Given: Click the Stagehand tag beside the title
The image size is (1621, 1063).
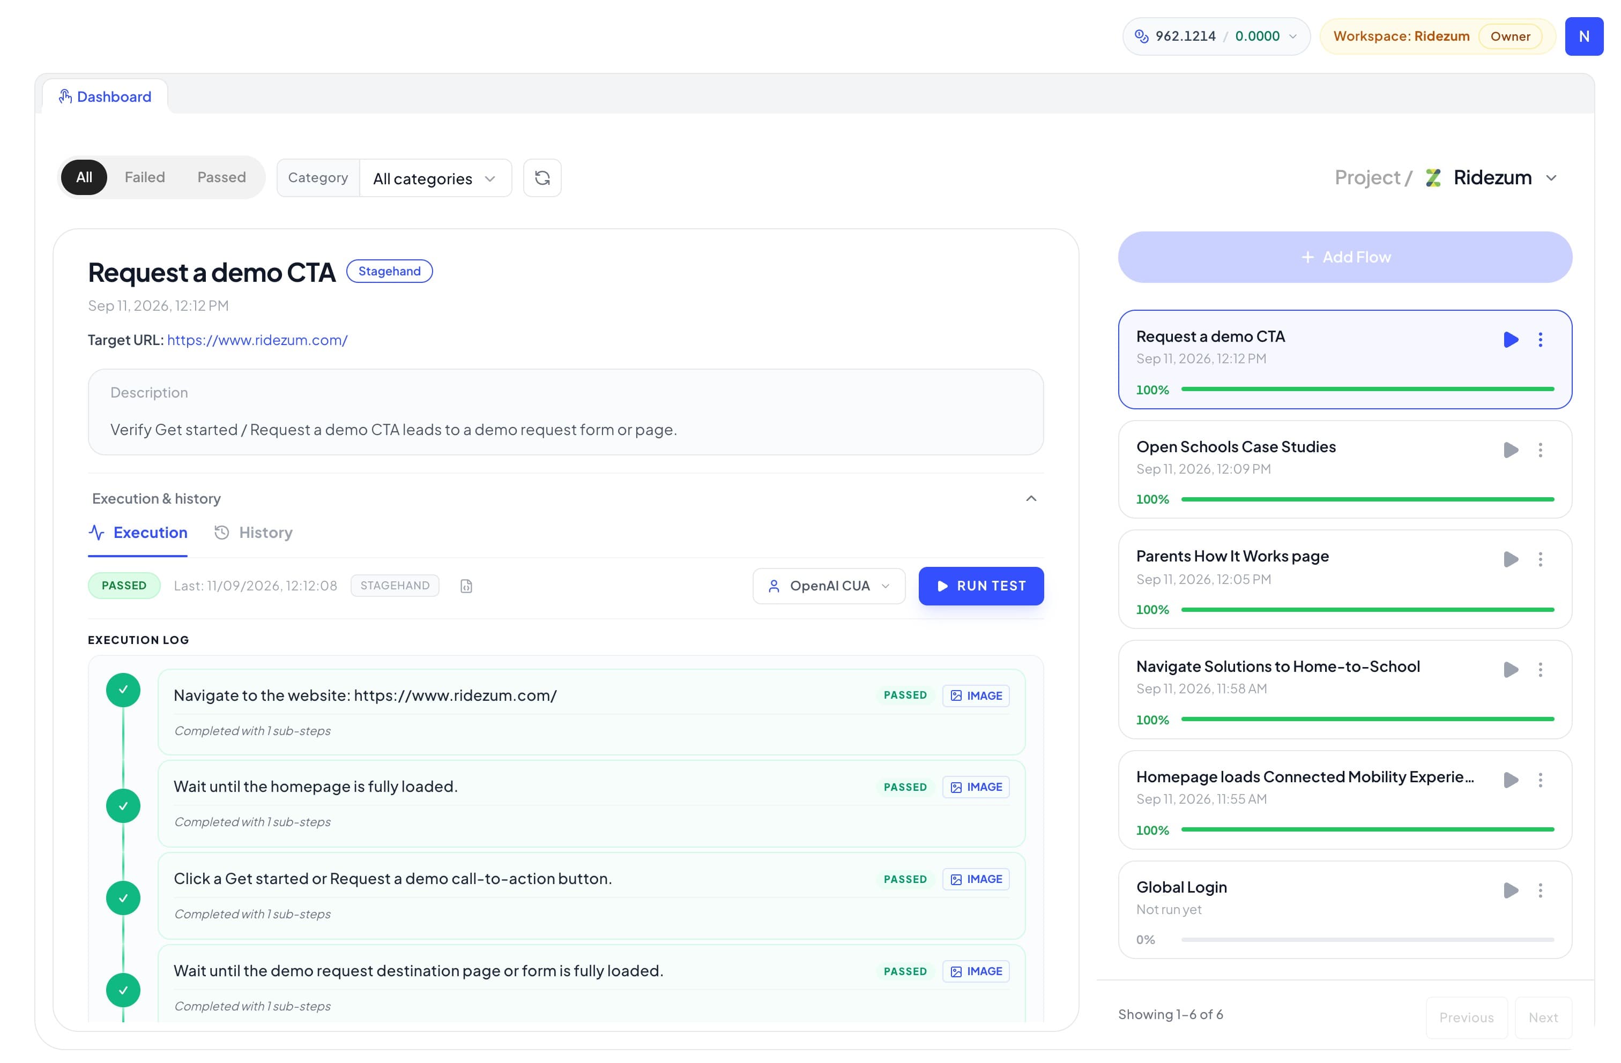Looking at the screenshot, I should 390,271.
